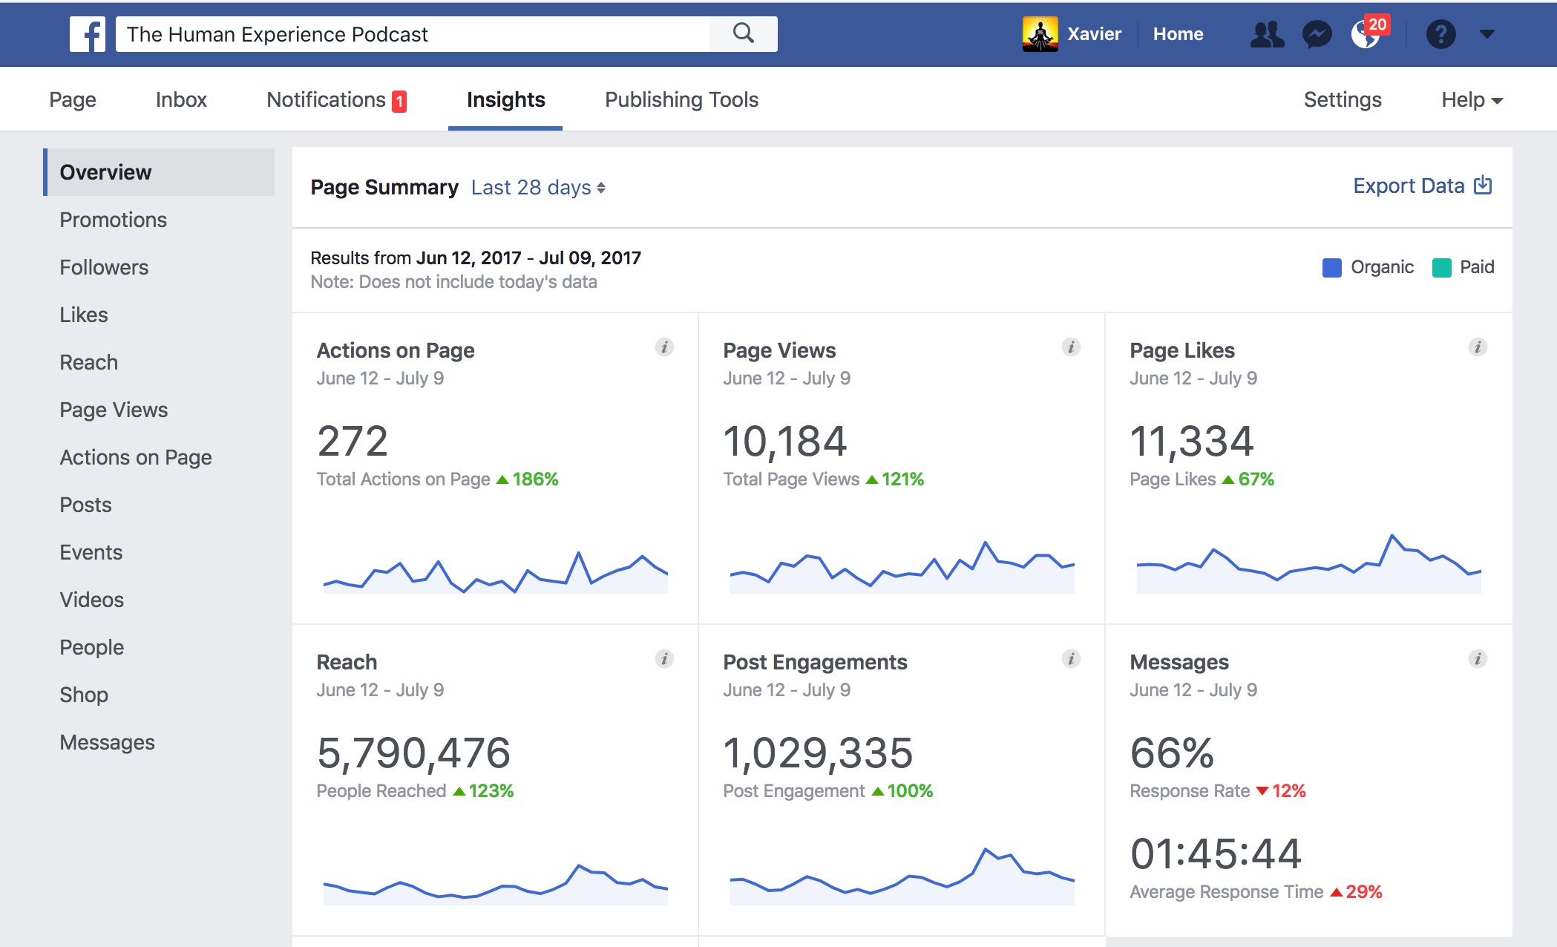Click the info icon on Actions on Page card

click(x=664, y=347)
